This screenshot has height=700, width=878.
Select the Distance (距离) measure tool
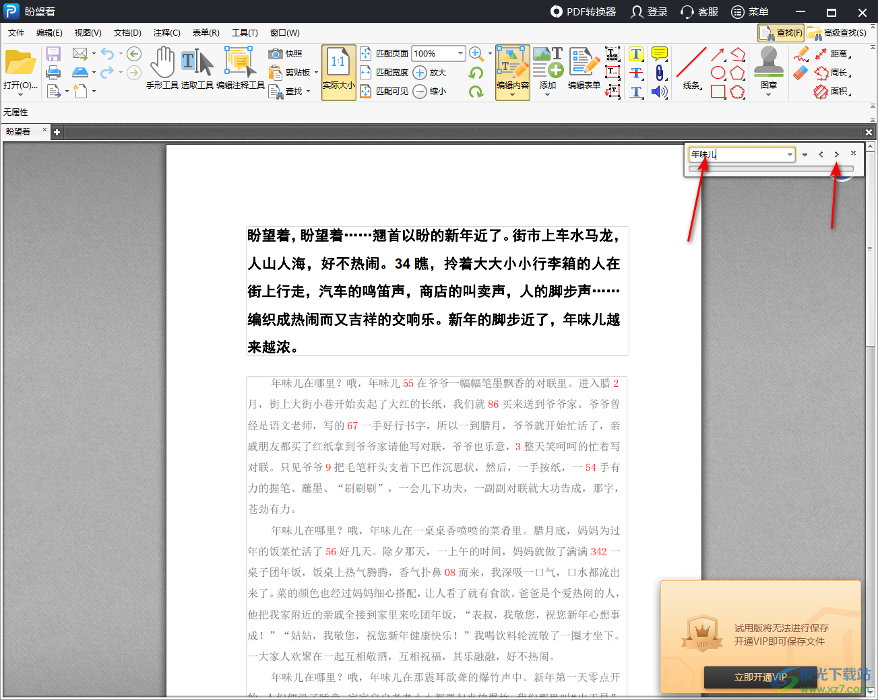tap(832, 54)
